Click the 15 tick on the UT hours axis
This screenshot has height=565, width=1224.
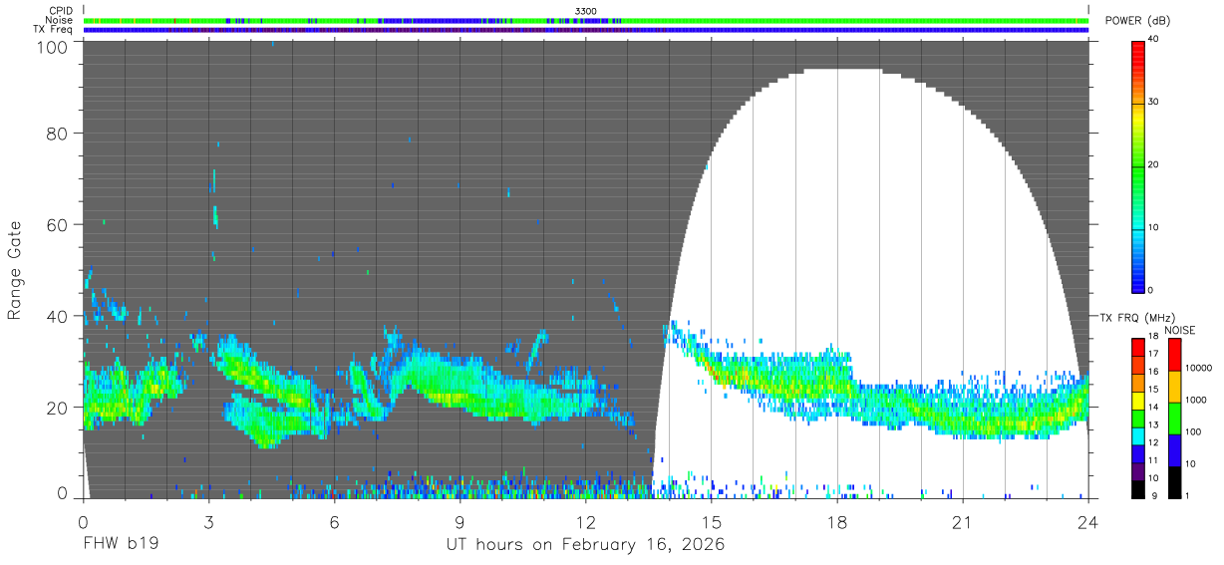711,521
